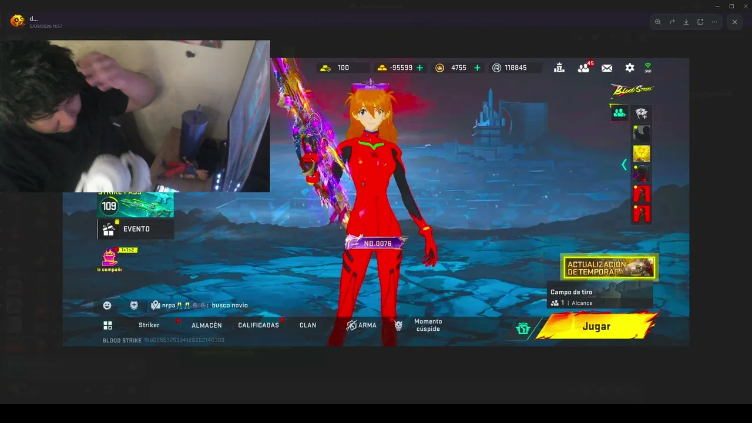This screenshot has height=423, width=752.
Task: Add gold with plus next to -95599
Action: 419,68
